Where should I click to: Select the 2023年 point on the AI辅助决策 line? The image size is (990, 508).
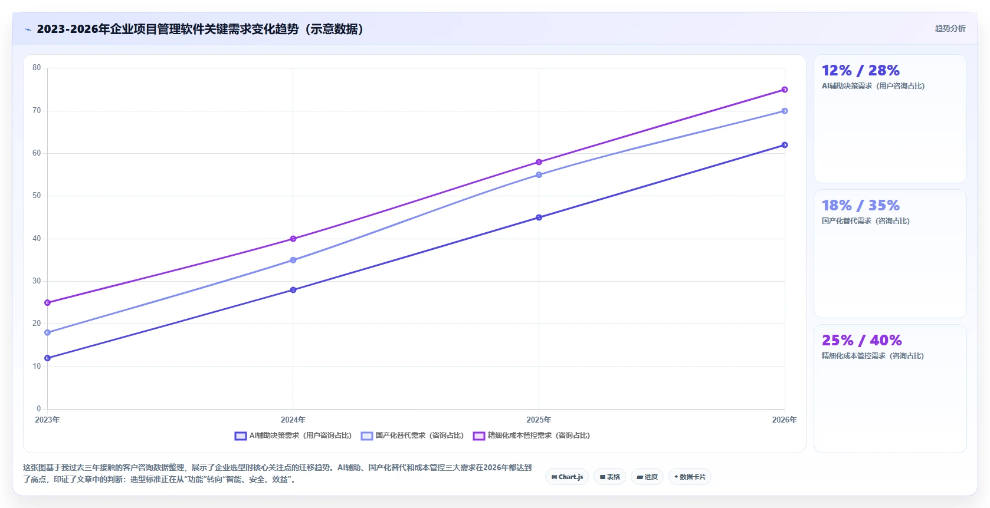coord(47,358)
